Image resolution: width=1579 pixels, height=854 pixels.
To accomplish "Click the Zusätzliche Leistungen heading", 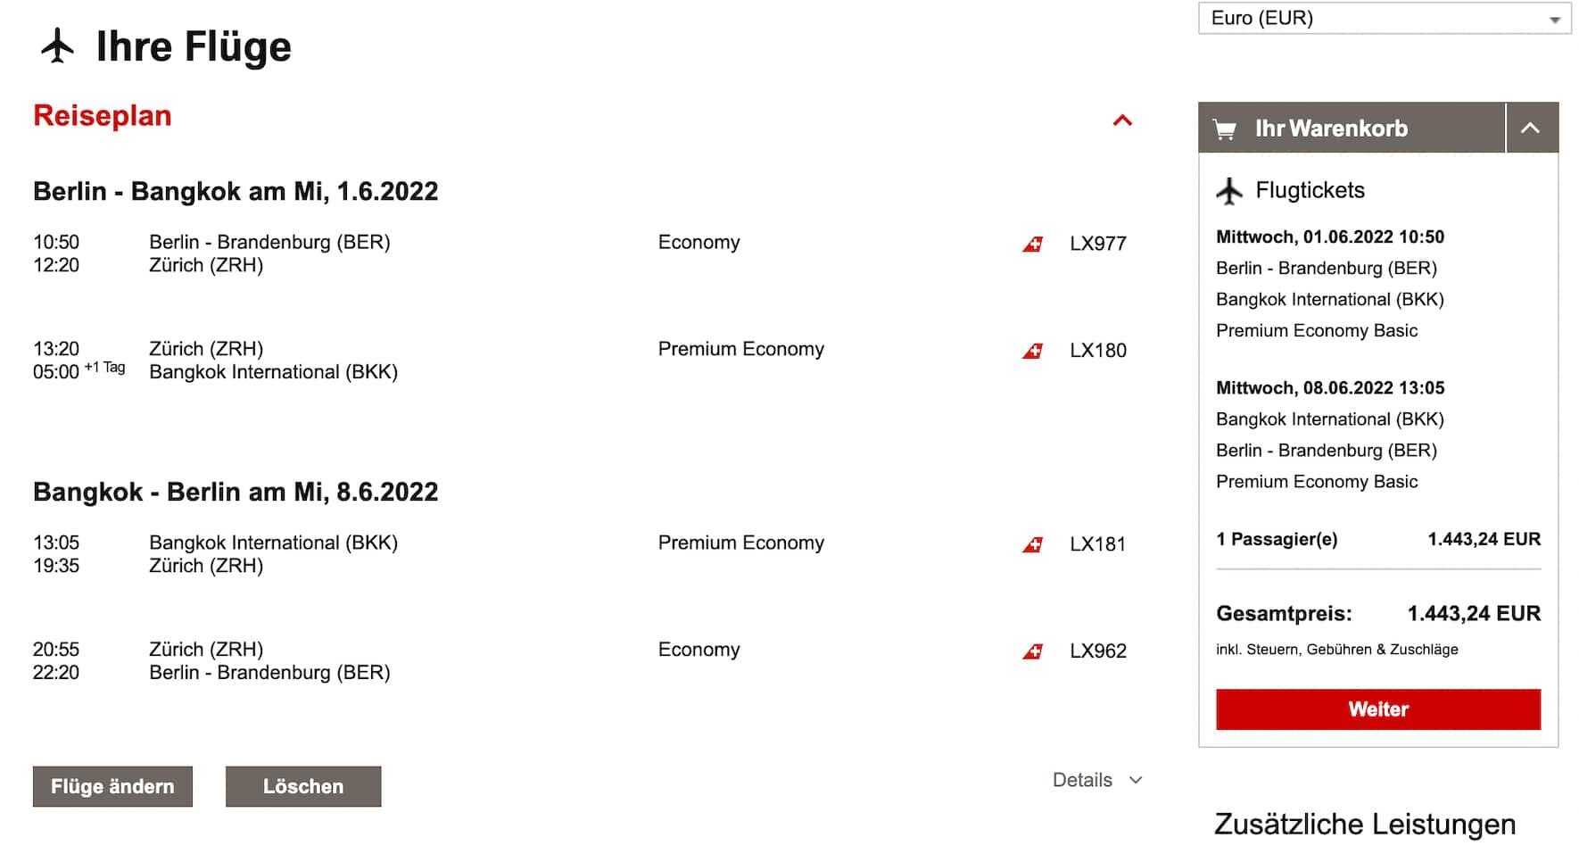I will [1365, 824].
